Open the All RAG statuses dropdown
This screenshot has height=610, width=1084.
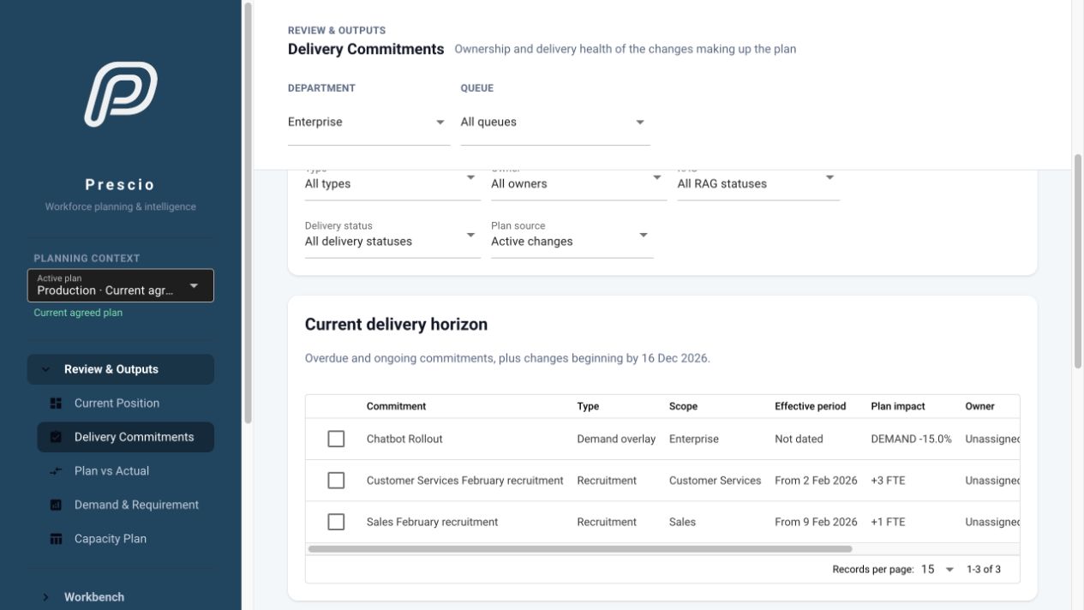click(x=758, y=182)
